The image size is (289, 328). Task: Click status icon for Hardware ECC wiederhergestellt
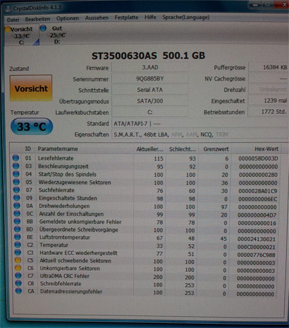point(18,252)
